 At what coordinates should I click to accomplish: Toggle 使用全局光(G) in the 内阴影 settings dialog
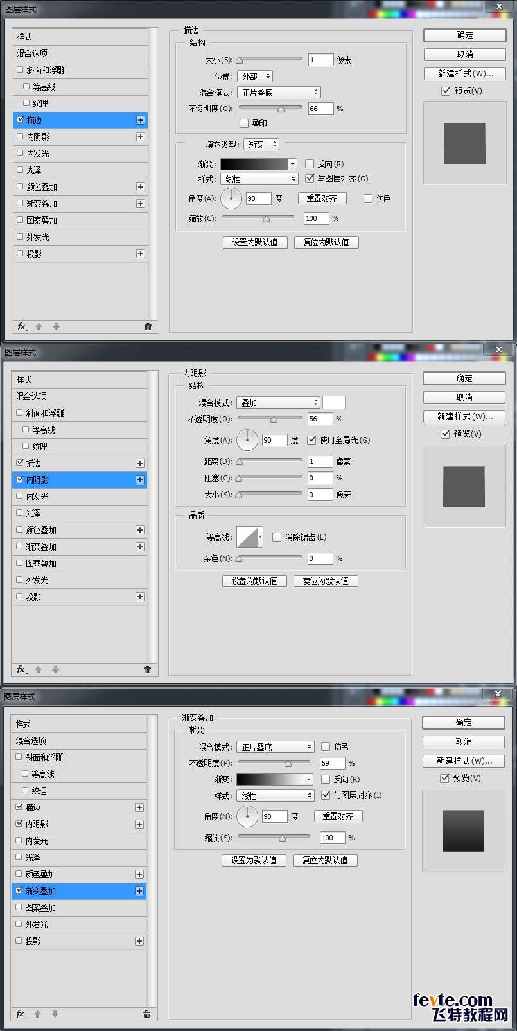[312, 440]
